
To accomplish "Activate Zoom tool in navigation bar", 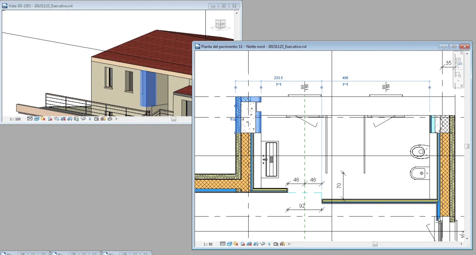I will [x=458, y=74].
